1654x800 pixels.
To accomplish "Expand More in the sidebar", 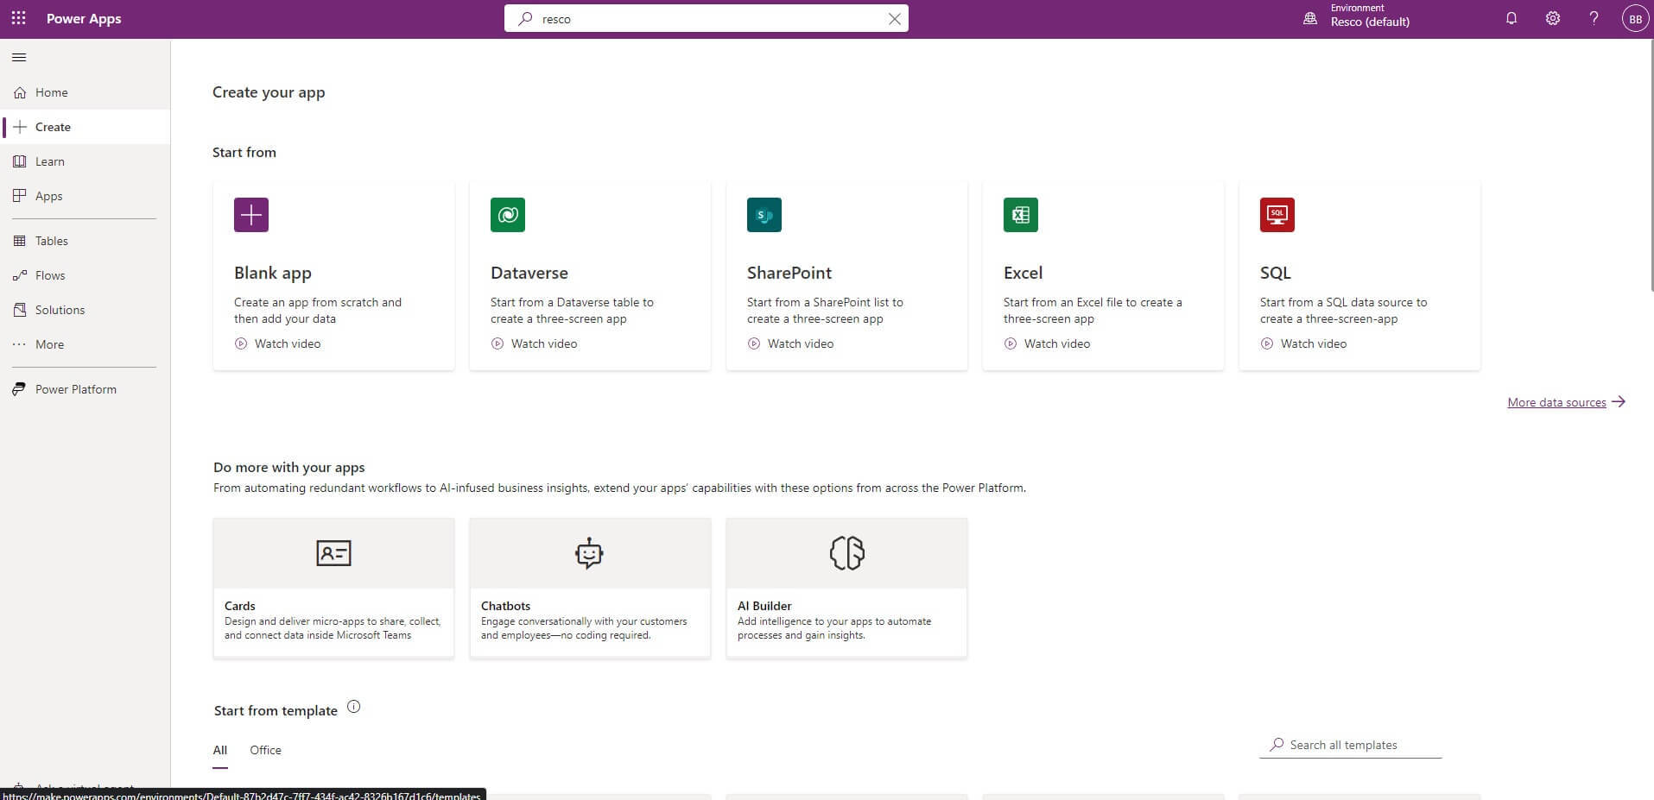I will 85,344.
